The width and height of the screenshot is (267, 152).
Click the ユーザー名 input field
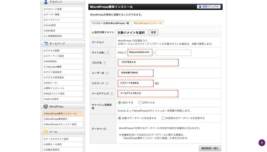(136, 73)
